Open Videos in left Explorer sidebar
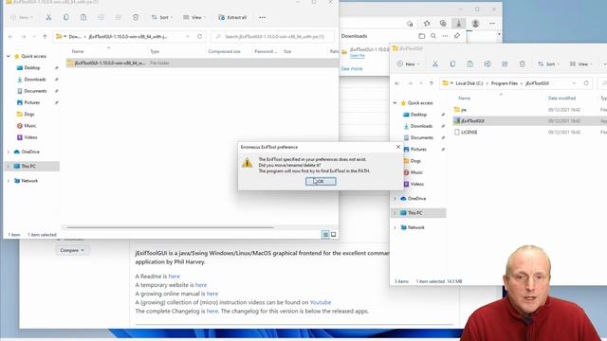 tap(30, 137)
